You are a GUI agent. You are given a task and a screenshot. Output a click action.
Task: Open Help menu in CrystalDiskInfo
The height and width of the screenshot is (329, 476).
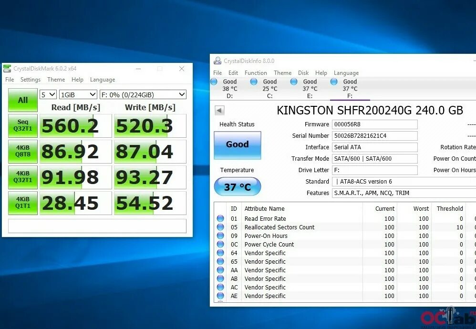tap(321, 73)
